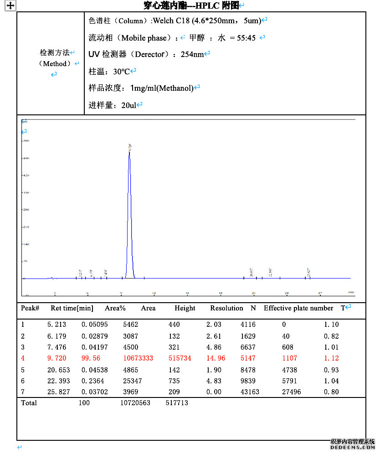Click the Peak# column header

pos(30,309)
